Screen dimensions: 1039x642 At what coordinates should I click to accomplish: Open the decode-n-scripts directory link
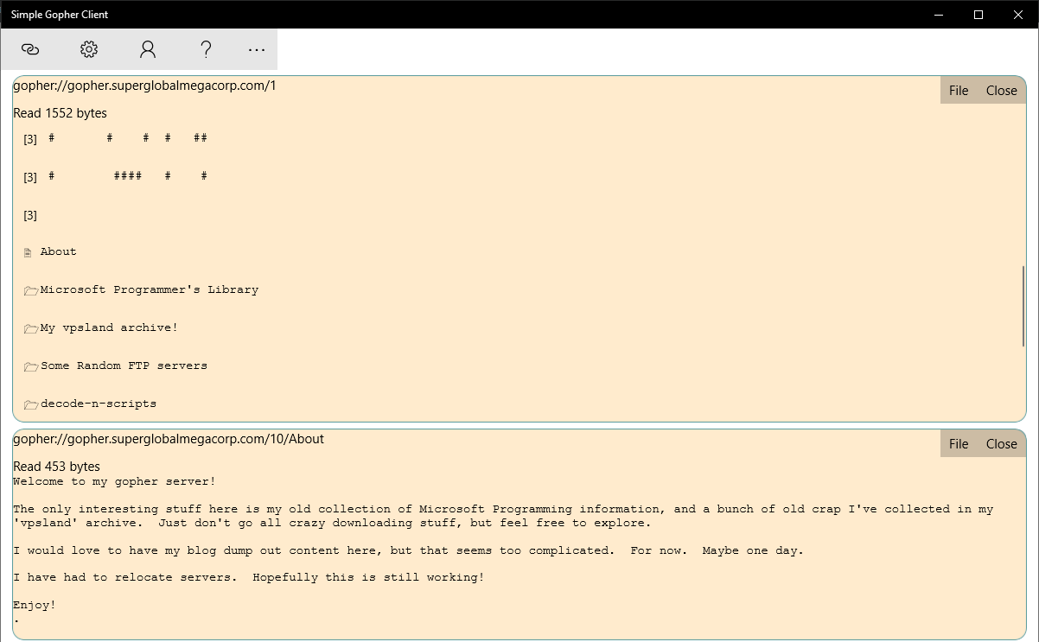[x=98, y=404]
